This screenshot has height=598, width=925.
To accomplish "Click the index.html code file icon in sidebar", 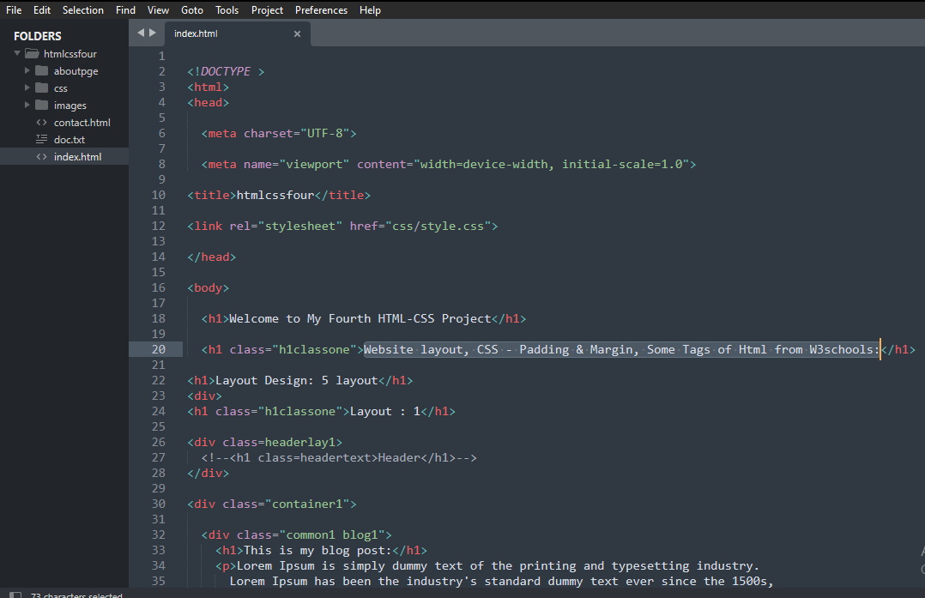I will [41, 156].
